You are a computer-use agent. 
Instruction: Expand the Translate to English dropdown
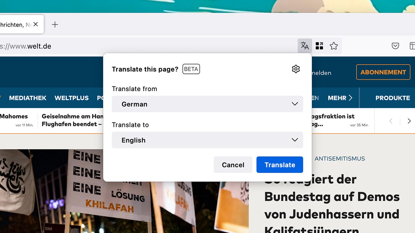(x=207, y=140)
